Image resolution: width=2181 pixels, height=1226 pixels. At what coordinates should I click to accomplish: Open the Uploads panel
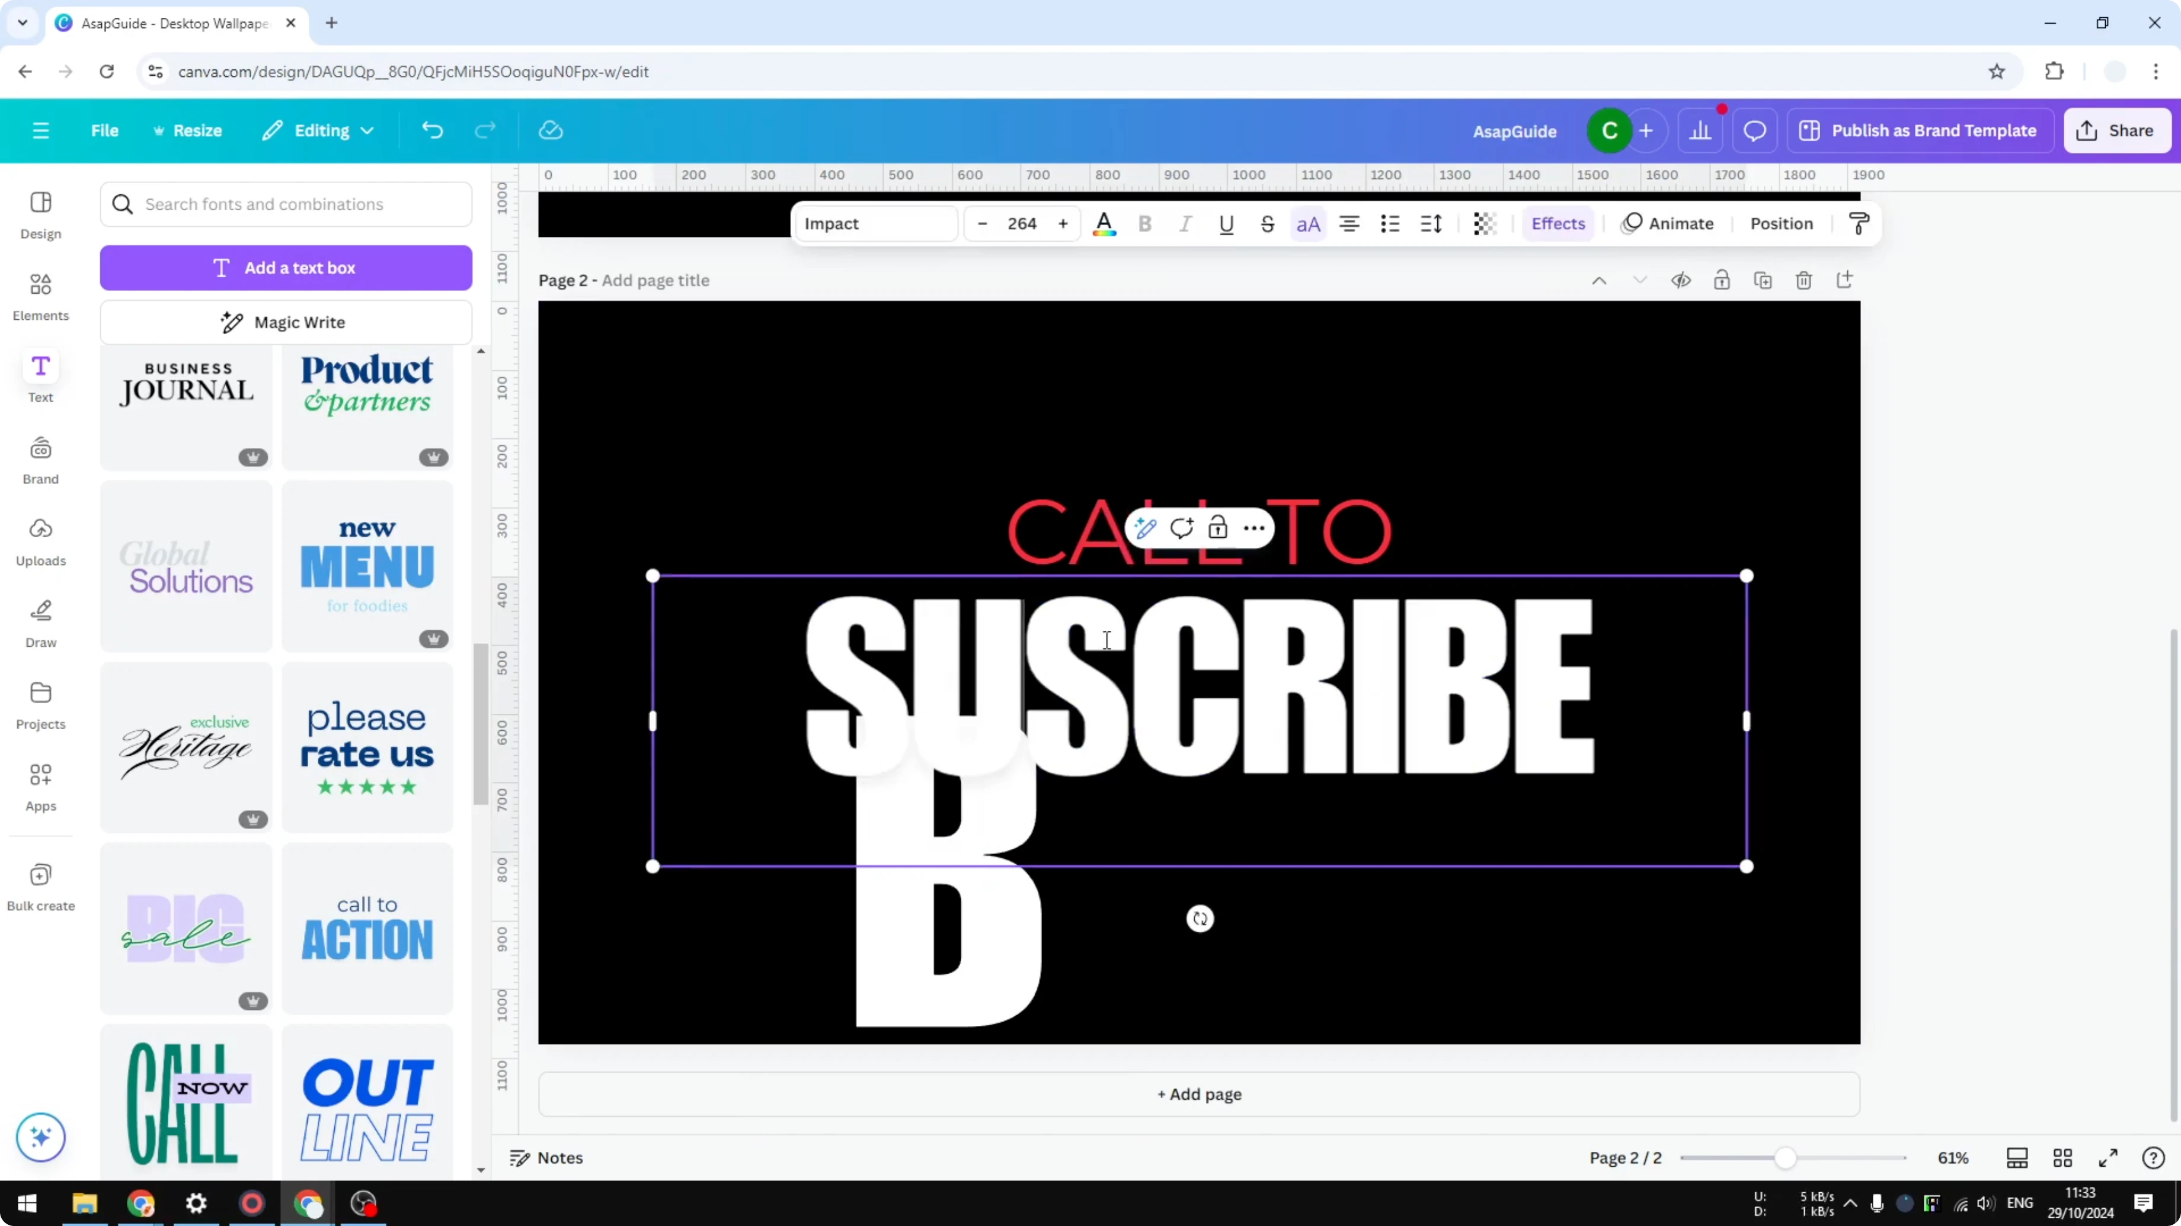pos(40,541)
